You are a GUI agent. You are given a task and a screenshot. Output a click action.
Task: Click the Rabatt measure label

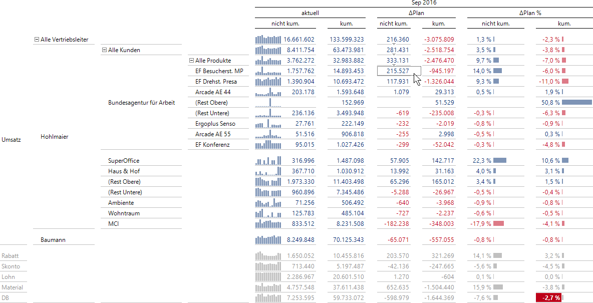pyautogui.click(x=10, y=256)
